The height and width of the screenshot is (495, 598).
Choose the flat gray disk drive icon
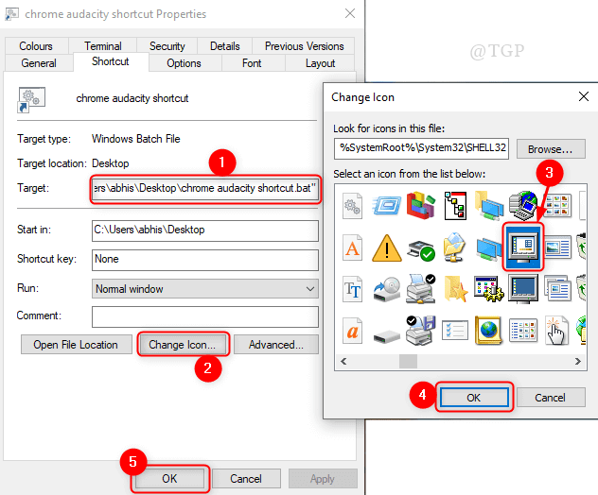386,336
